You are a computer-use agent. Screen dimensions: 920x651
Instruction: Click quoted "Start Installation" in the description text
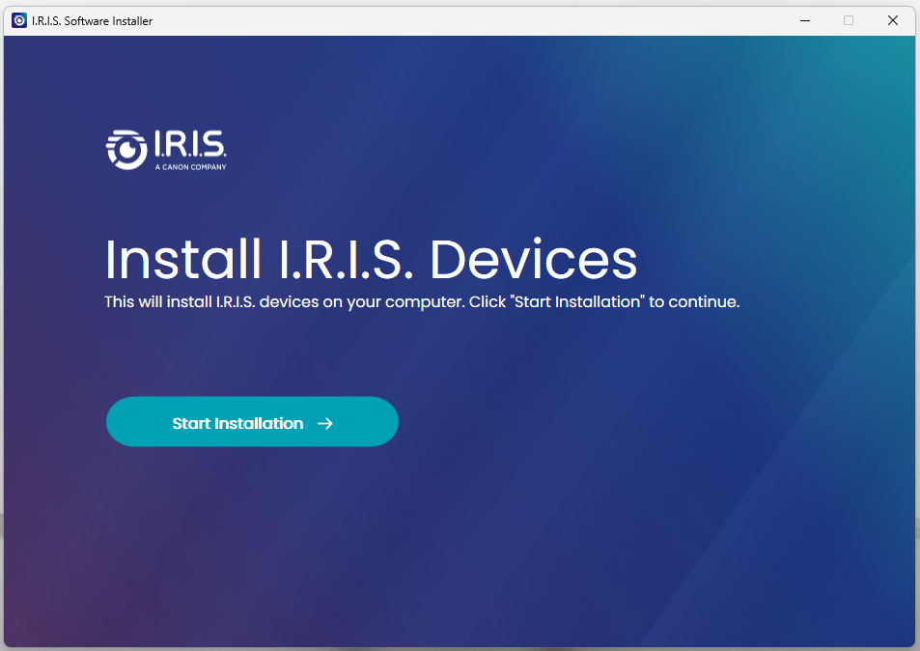(577, 302)
